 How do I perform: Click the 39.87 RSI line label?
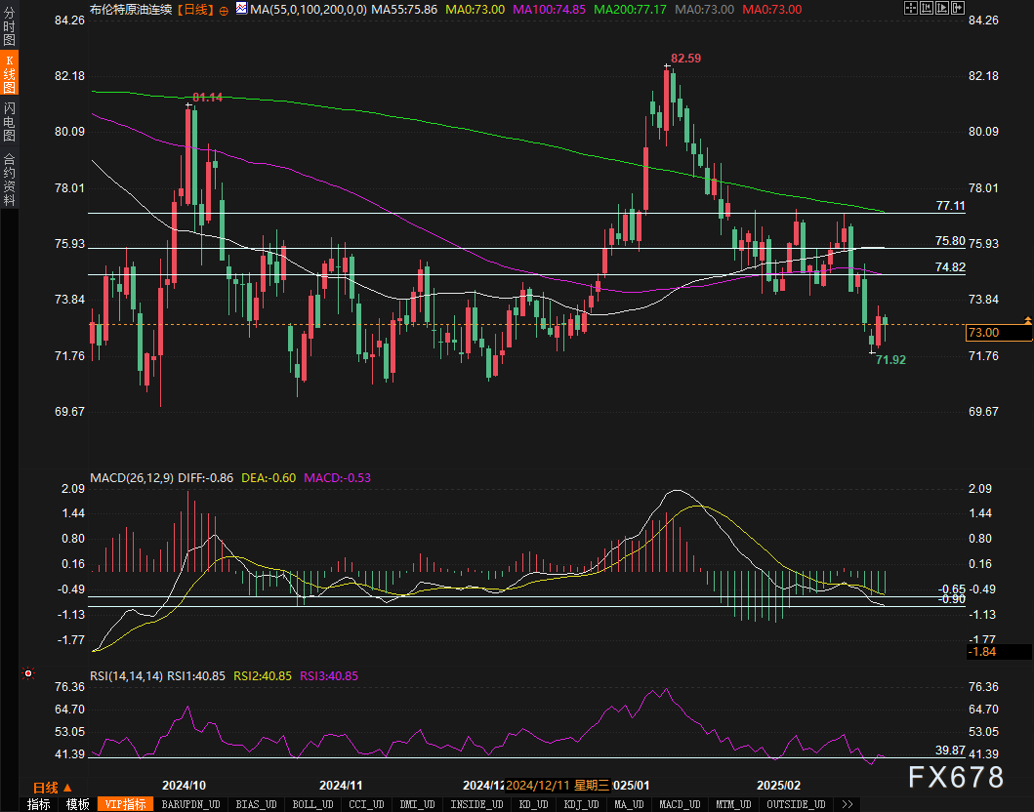pos(950,751)
